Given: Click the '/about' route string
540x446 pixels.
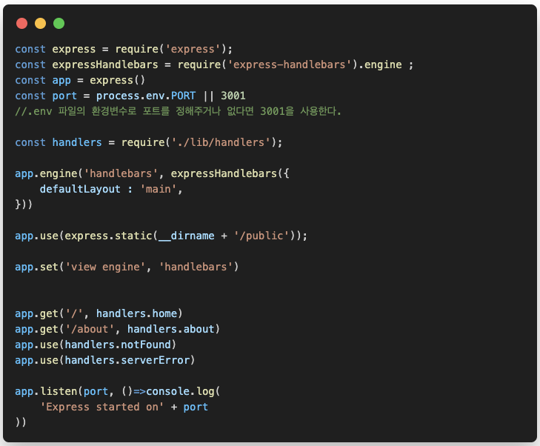Looking at the screenshot, I should pos(90,329).
